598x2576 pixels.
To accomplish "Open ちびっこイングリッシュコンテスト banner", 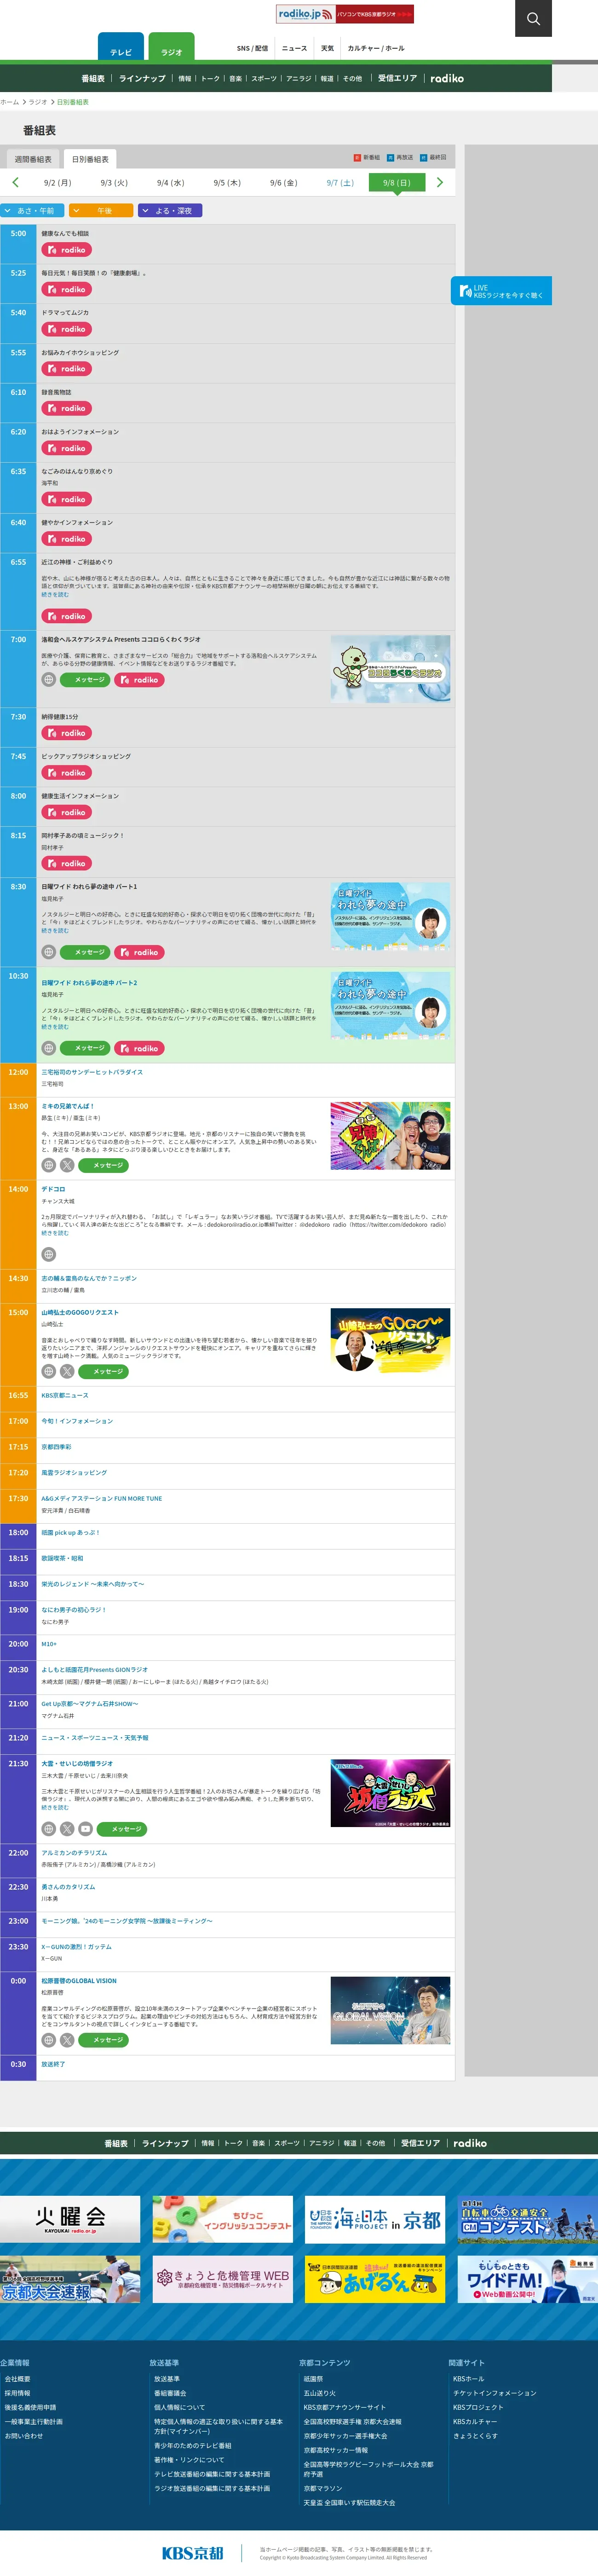I will point(223,2219).
